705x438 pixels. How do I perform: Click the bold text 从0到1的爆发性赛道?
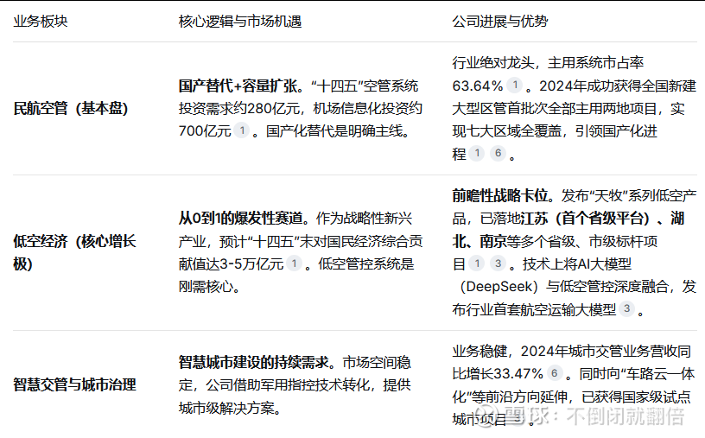tap(240, 218)
